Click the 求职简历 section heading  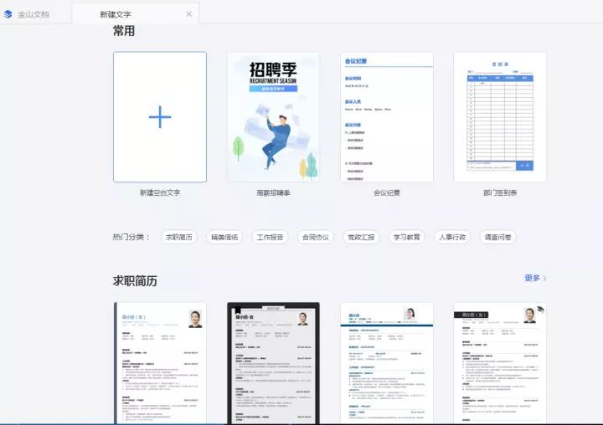[x=135, y=281]
